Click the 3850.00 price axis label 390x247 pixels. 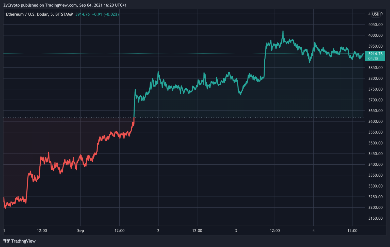(375, 68)
